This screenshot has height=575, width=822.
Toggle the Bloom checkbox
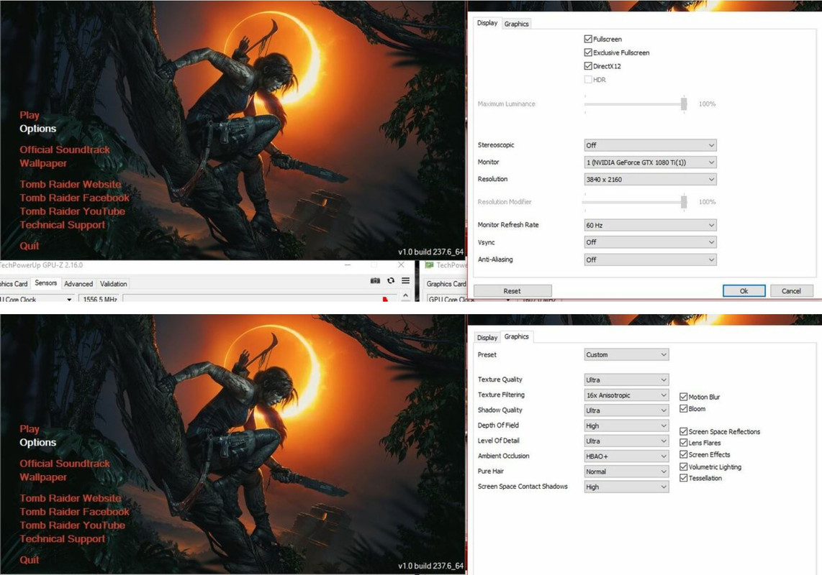click(684, 408)
